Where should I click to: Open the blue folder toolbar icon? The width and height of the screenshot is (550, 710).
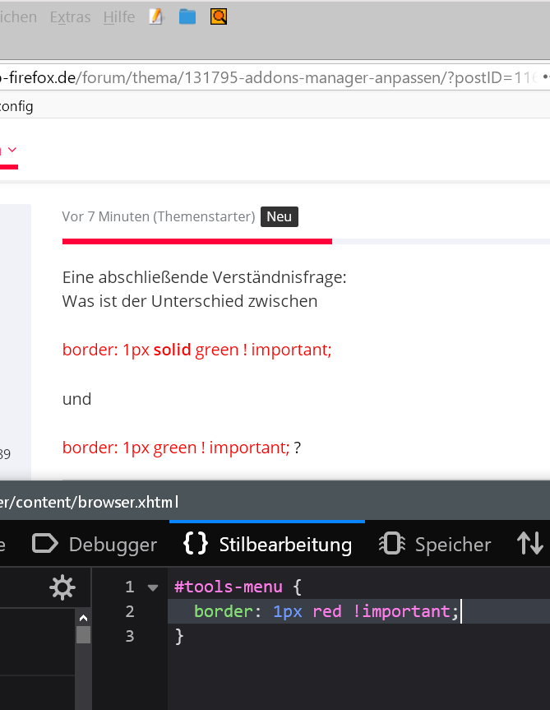(187, 16)
